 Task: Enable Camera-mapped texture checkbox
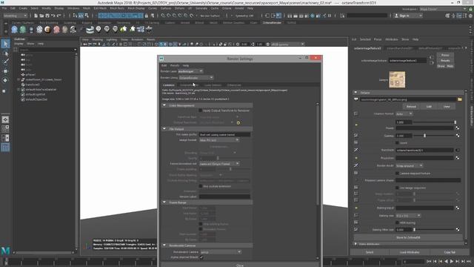pos(397,174)
